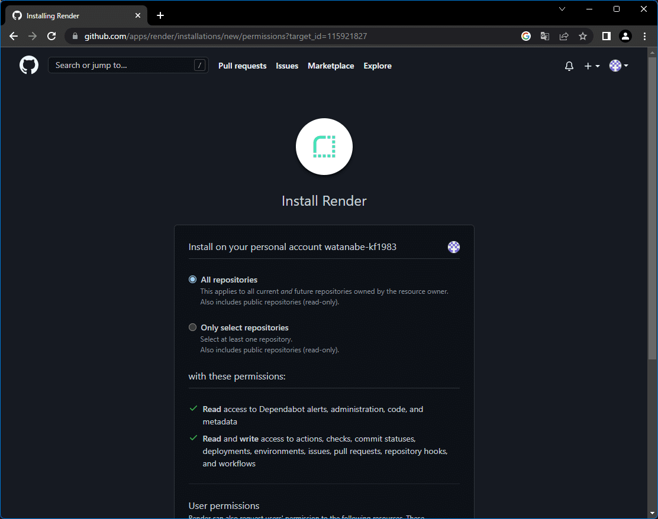Image resolution: width=658 pixels, height=519 pixels.
Task: Select the All repositories option
Action: pos(193,279)
